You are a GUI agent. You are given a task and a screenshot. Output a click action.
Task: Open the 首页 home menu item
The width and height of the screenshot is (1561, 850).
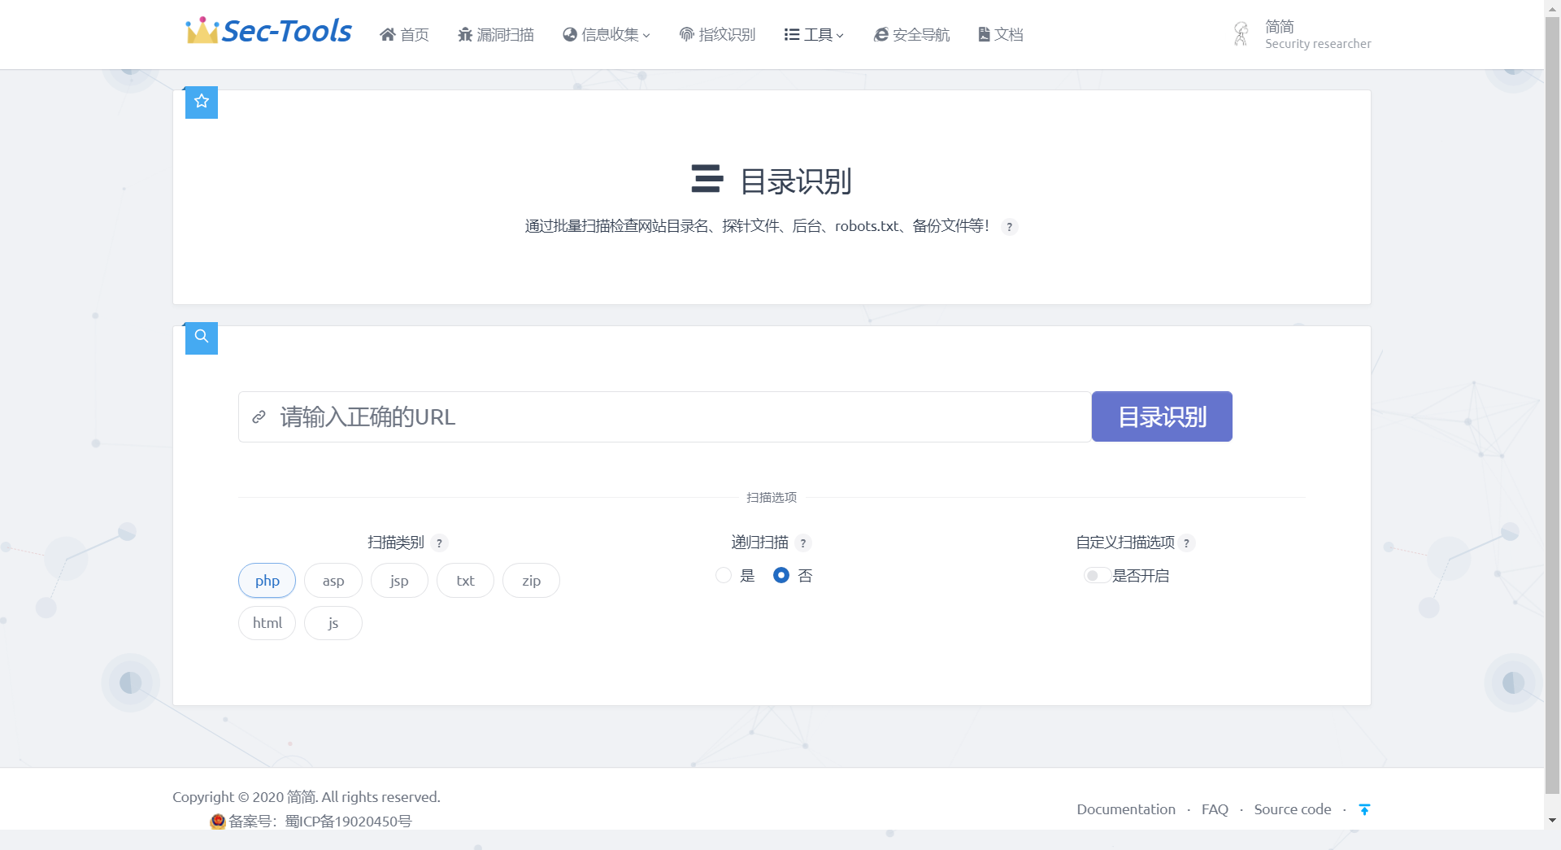[x=404, y=34]
